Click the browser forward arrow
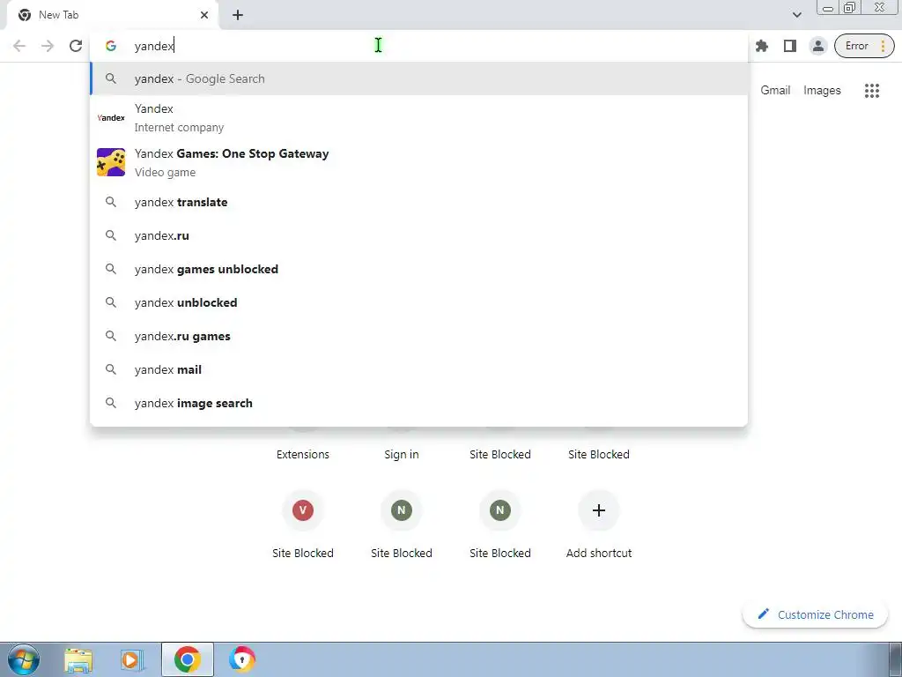 48,46
